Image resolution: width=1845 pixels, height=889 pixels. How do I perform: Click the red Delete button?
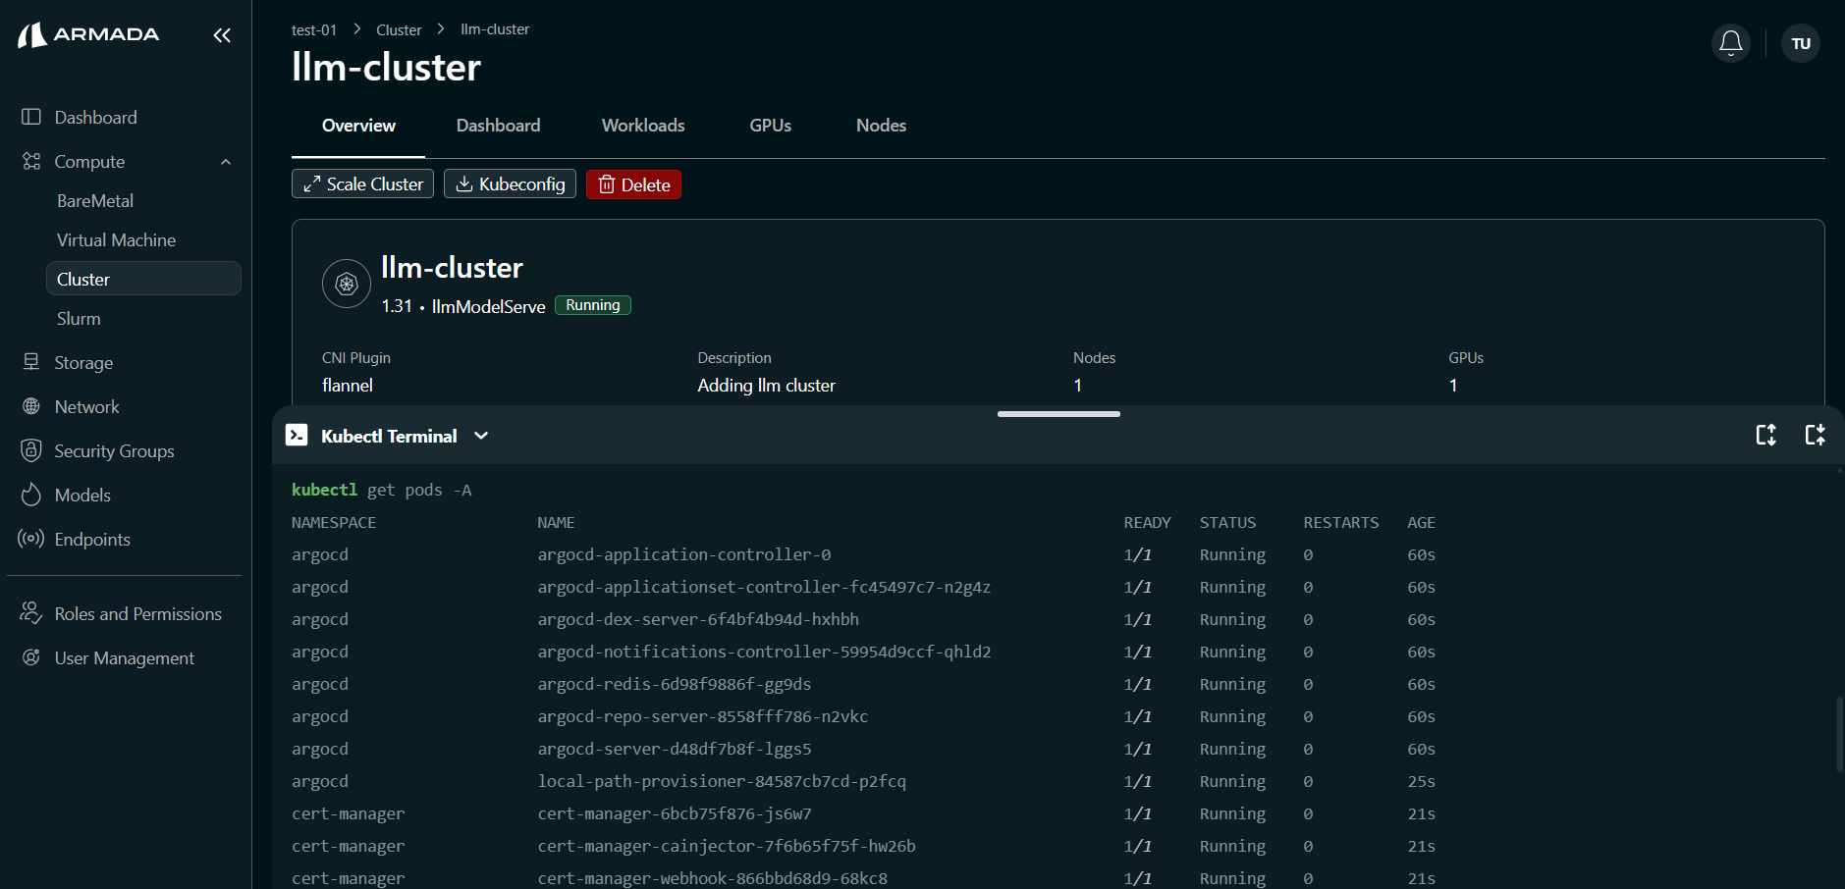coord(633,184)
